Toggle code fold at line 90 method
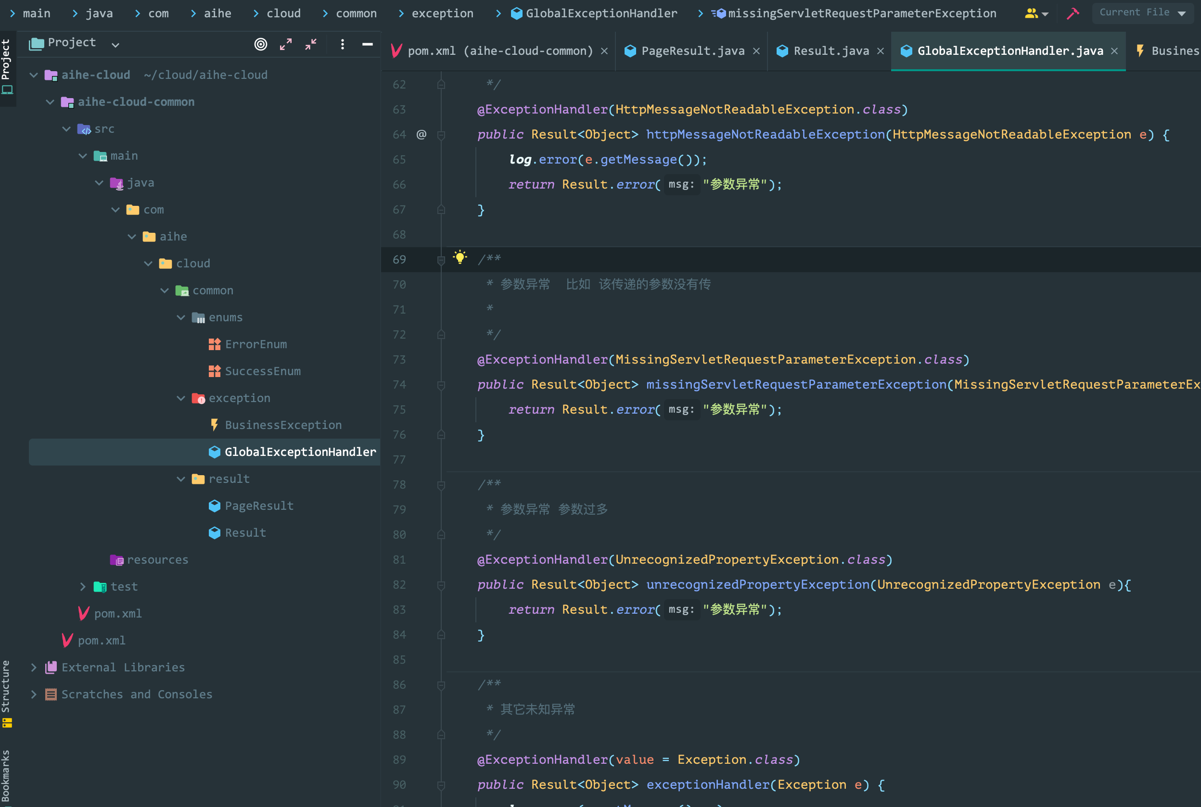This screenshot has width=1201, height=807. click(441, 785)
